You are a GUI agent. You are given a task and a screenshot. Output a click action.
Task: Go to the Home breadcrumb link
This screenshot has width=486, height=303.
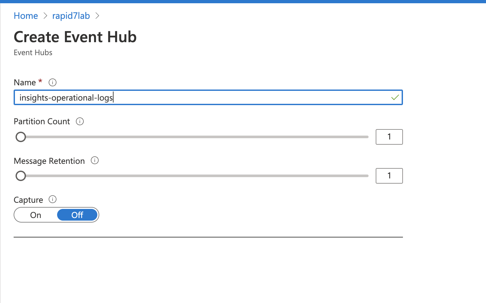point(26,16)
